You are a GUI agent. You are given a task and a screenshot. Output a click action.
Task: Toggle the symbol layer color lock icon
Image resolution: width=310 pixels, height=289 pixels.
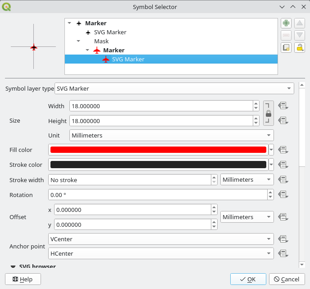[x=300, y=47]
